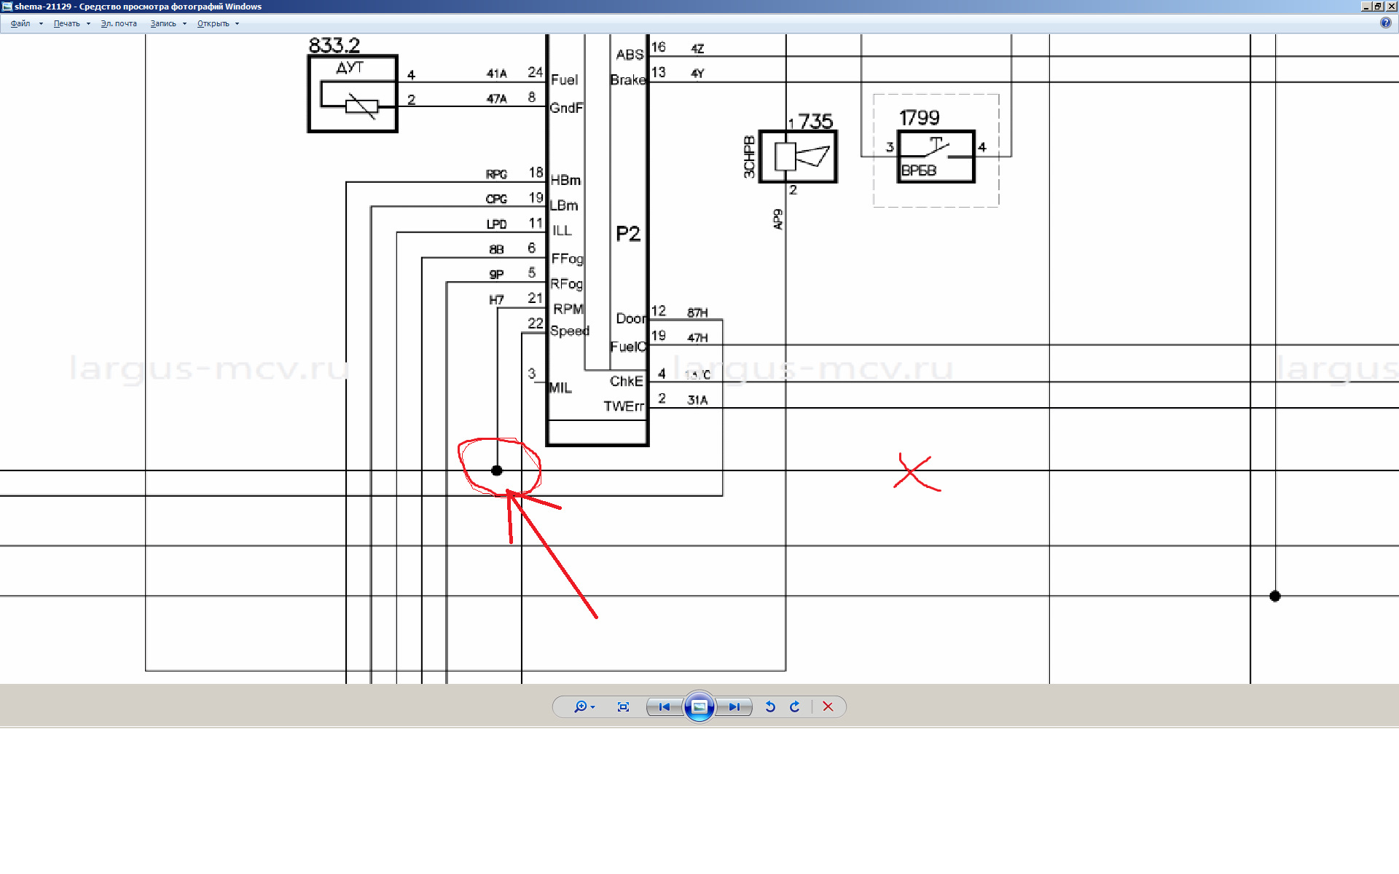Open the zoom level dropdown arrow
Screen dimensions: 1399x874
[593, 707]
